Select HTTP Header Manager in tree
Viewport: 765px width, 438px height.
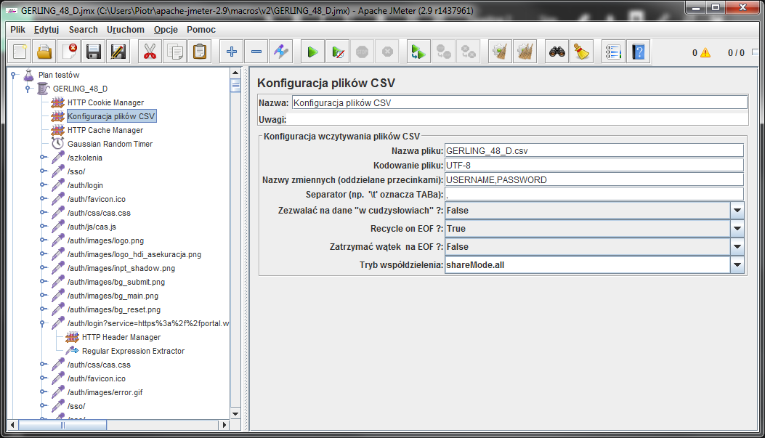[121, 337]
